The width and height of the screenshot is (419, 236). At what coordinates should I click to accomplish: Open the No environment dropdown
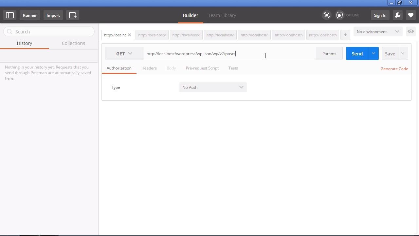coord(378,32)
